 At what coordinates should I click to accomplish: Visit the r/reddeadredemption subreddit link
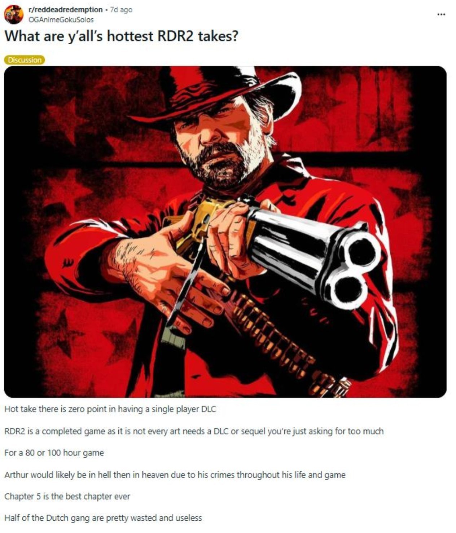point(65,10)
